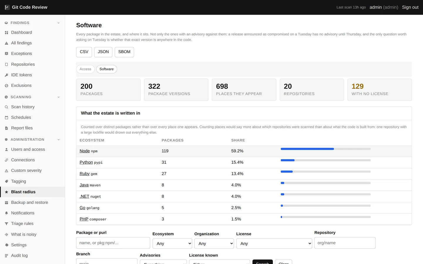Image resolution: width=423 pixels, height=264 pixels.
Task: Click the 129 with no license card
Action: point(380,90)
